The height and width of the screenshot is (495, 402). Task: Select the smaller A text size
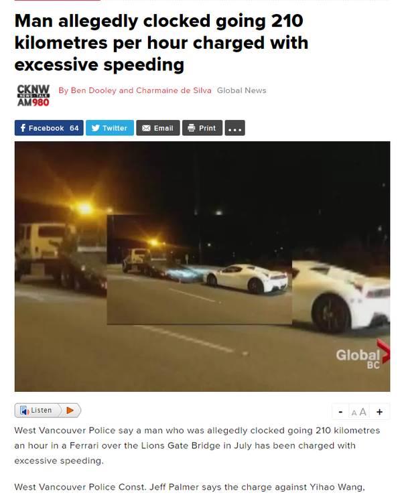coord(354,413)
